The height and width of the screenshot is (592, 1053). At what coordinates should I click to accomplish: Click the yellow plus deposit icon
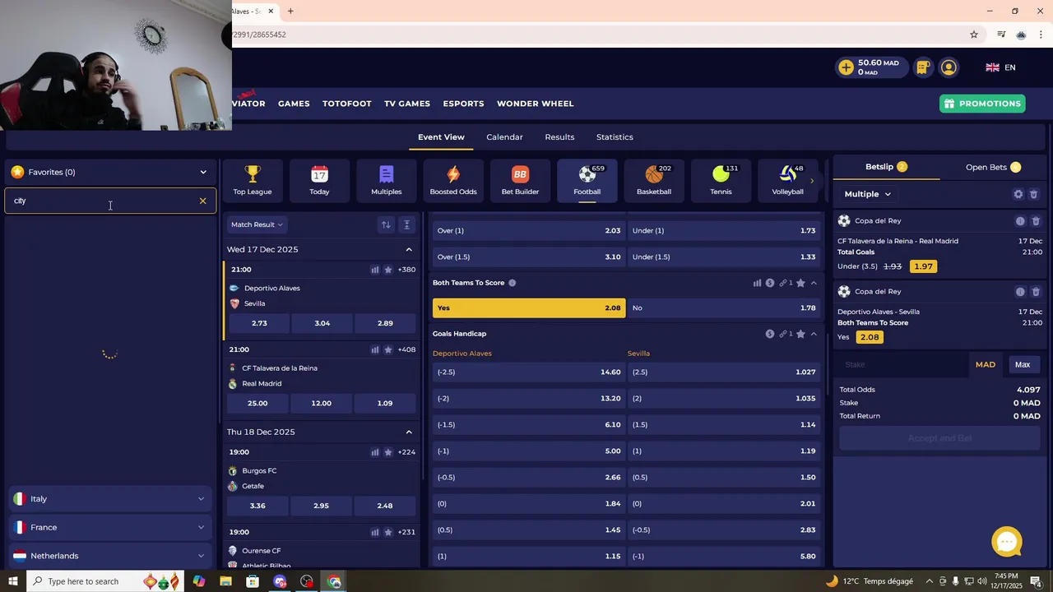846,67
